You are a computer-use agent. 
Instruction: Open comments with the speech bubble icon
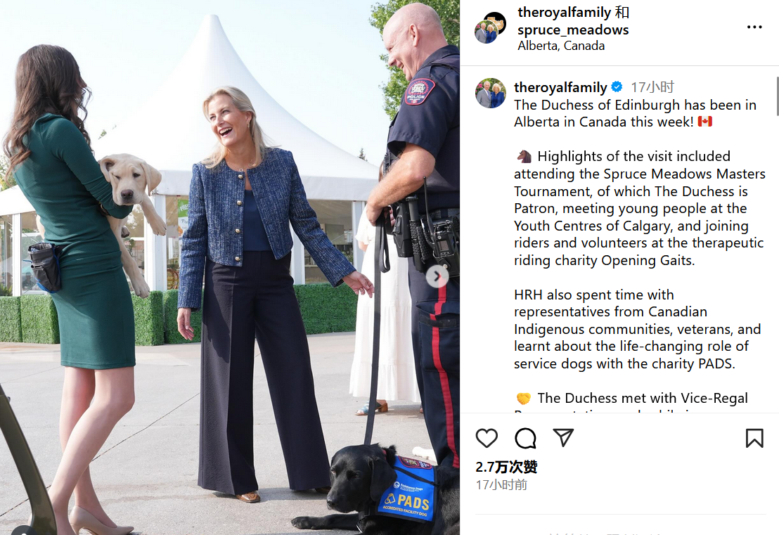(x=525, y=438)
